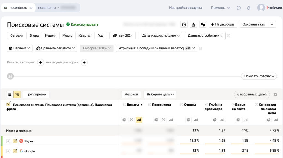Click the export report icon
Viewport: 283px width, 158px height.
pyautogui.click(x=193, y=24)
